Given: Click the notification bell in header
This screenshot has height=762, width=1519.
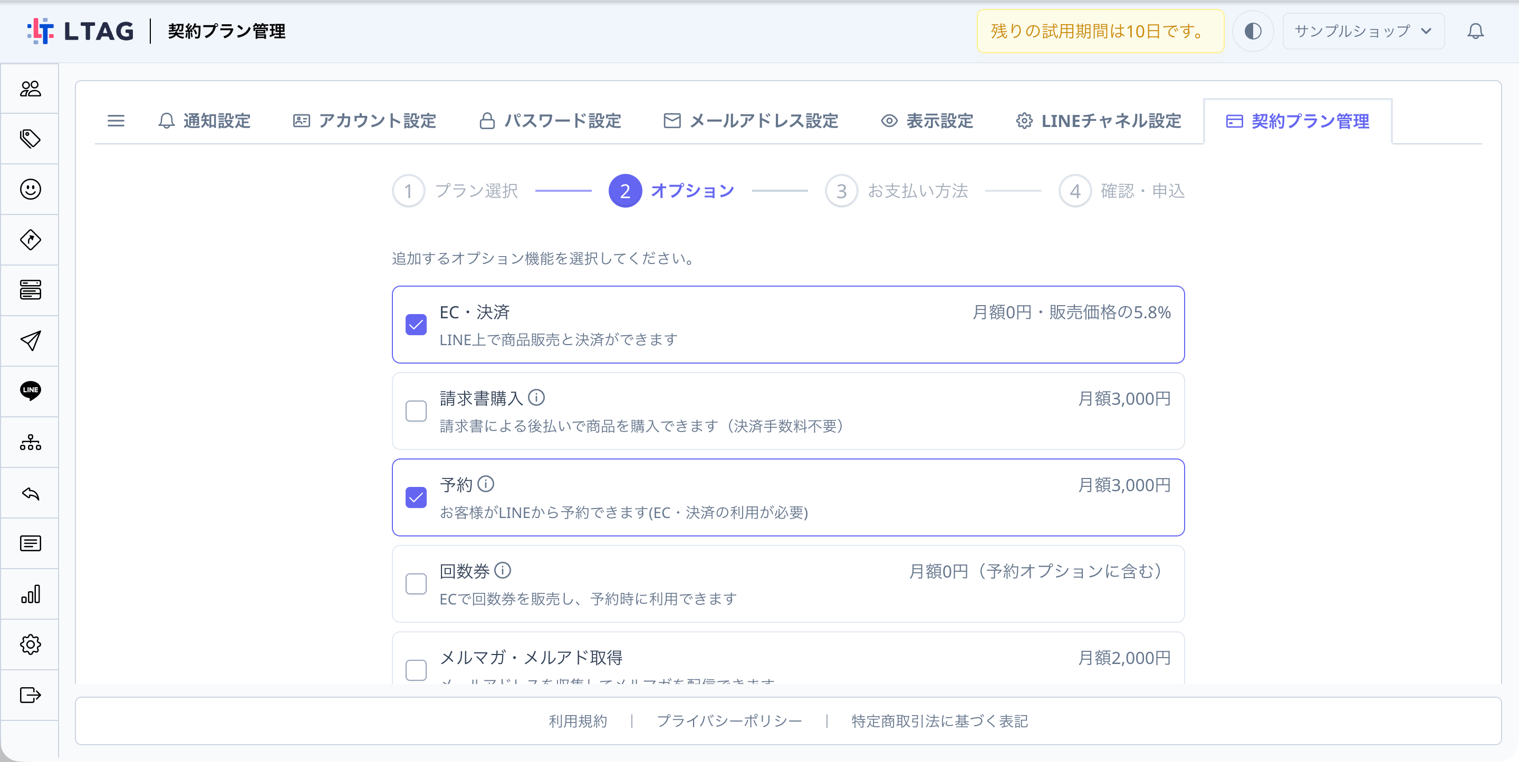Looking at the screenshot, I should tap(1475, 31).
